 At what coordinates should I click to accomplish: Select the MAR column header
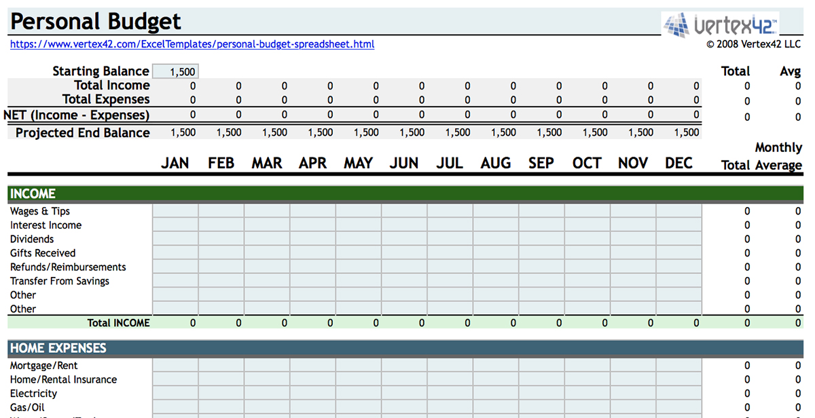(267, 163)
